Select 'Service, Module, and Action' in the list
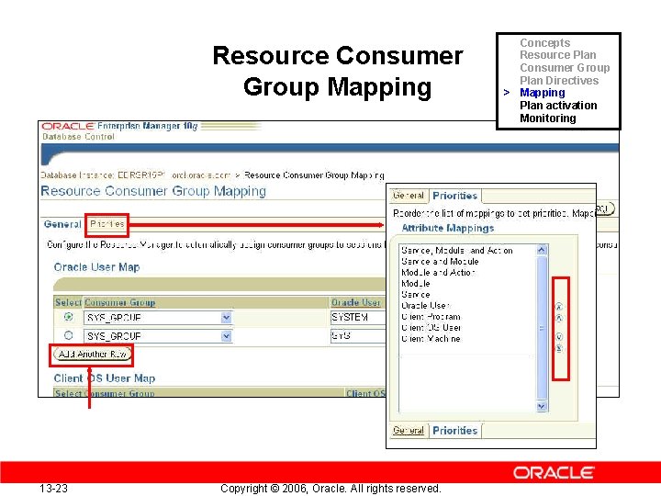 [457, 251]
